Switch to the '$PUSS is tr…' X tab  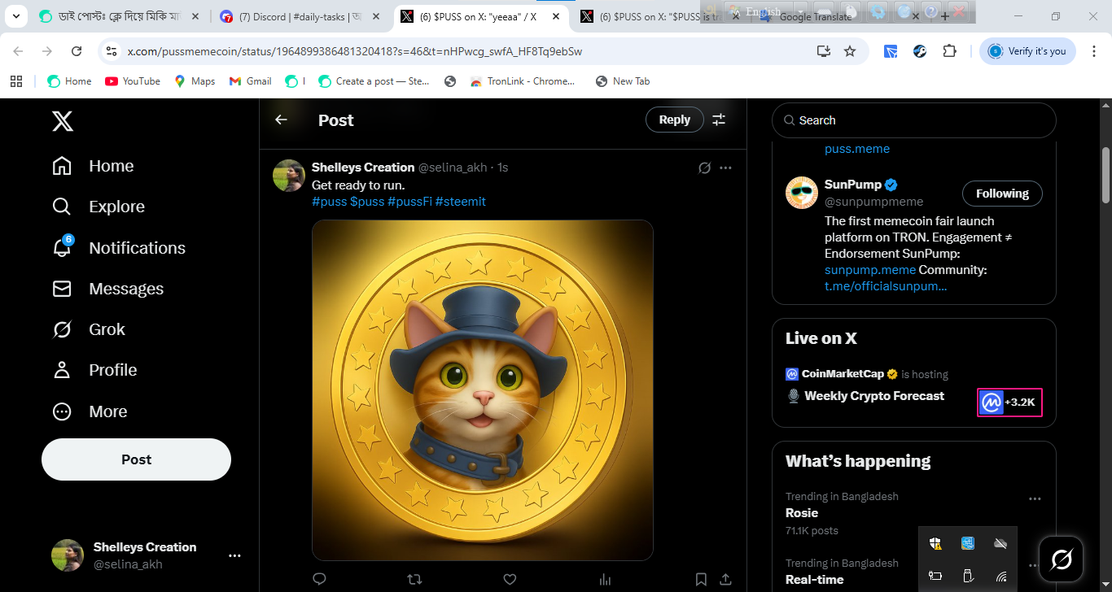pyautogui.click(x=660, y=16)
